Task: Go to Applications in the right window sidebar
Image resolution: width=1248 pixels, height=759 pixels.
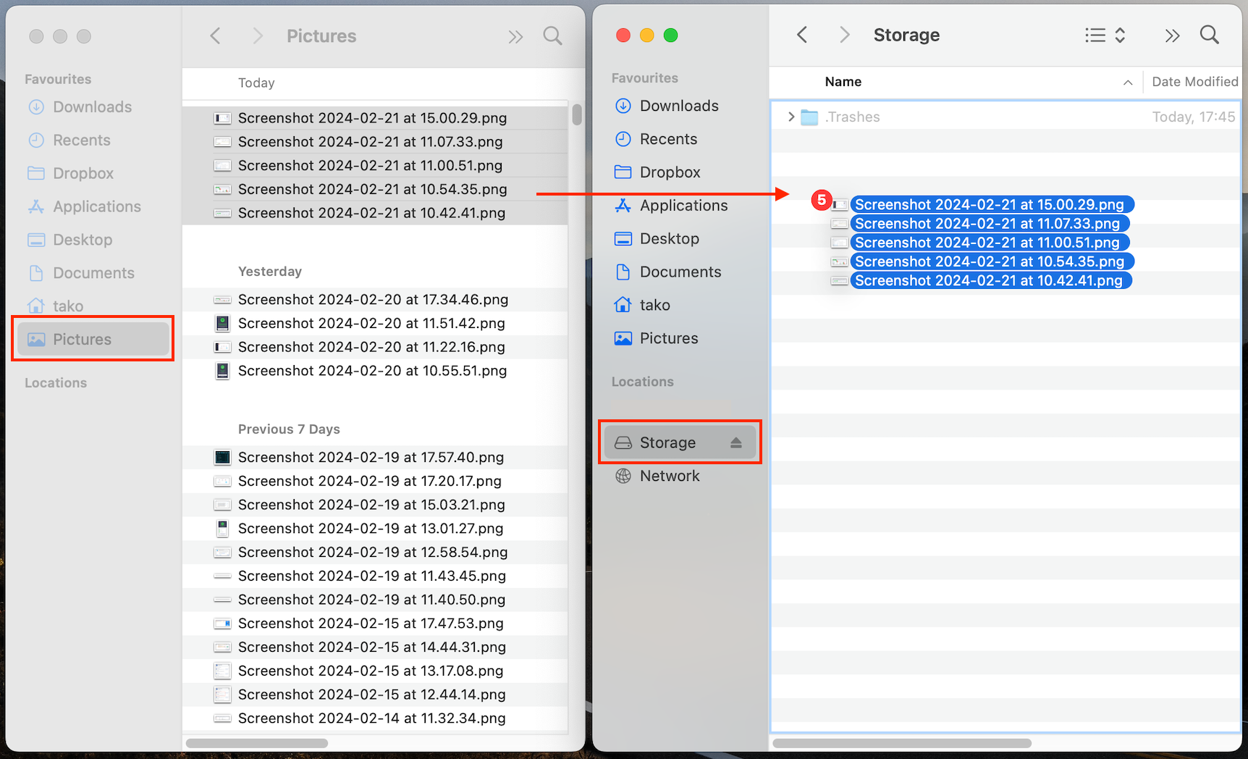Action: click(683, 205)
